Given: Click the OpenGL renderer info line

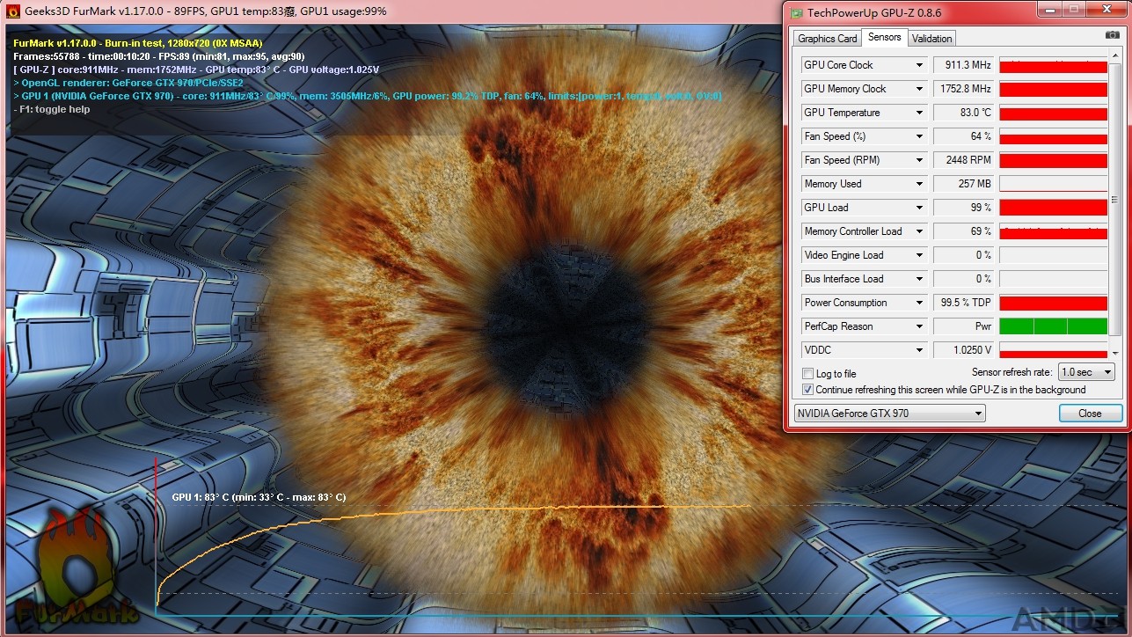Looking at the screenshot, I should 128,83.
